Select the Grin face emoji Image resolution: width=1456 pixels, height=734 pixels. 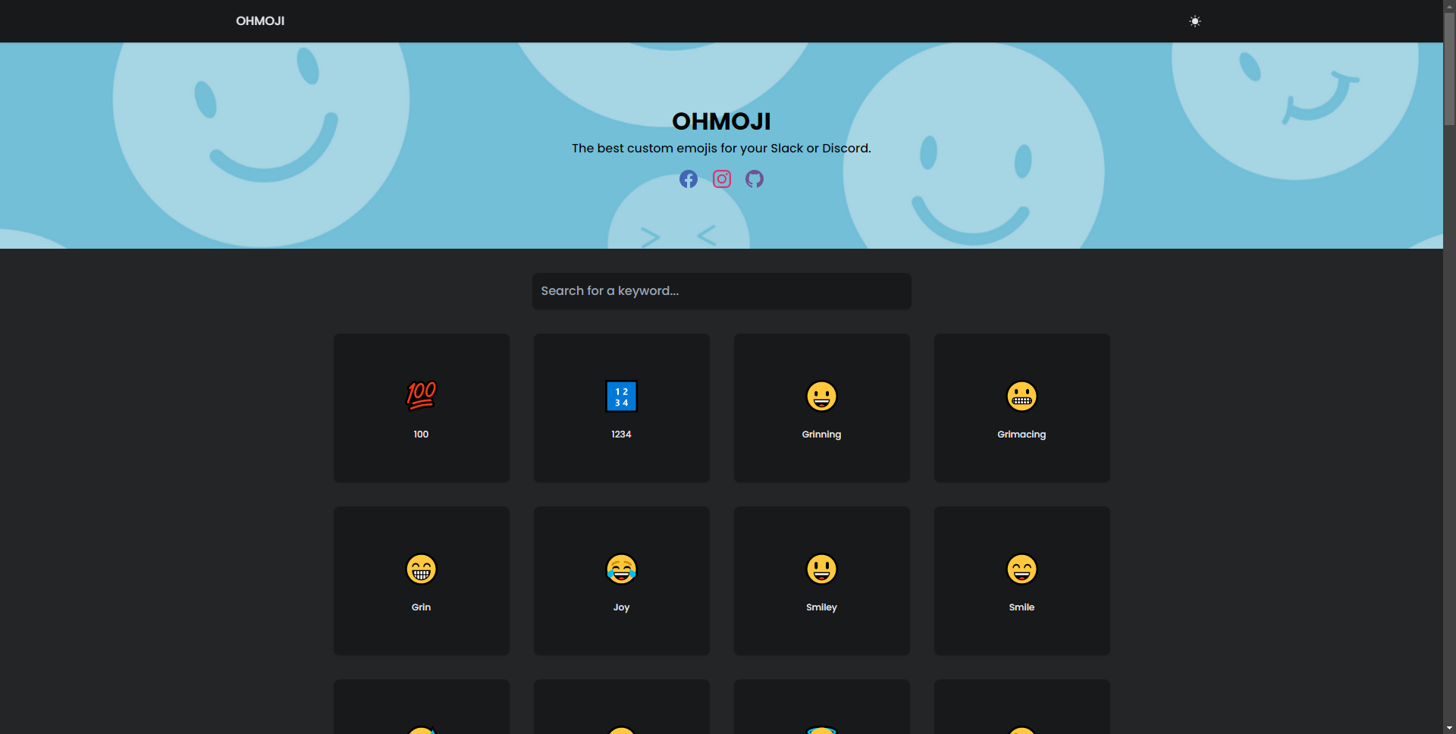pyautogui.click(x=422, y=569)
